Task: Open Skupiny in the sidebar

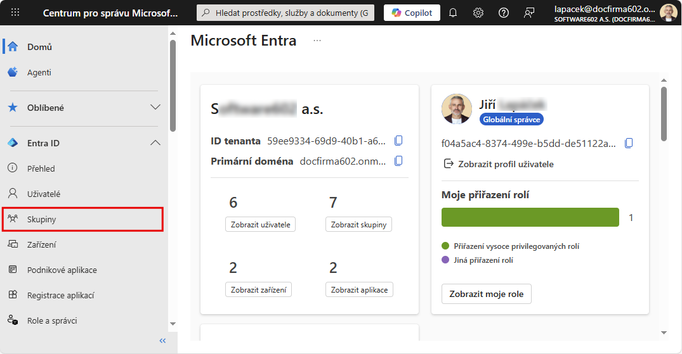Action: [82, 219]
